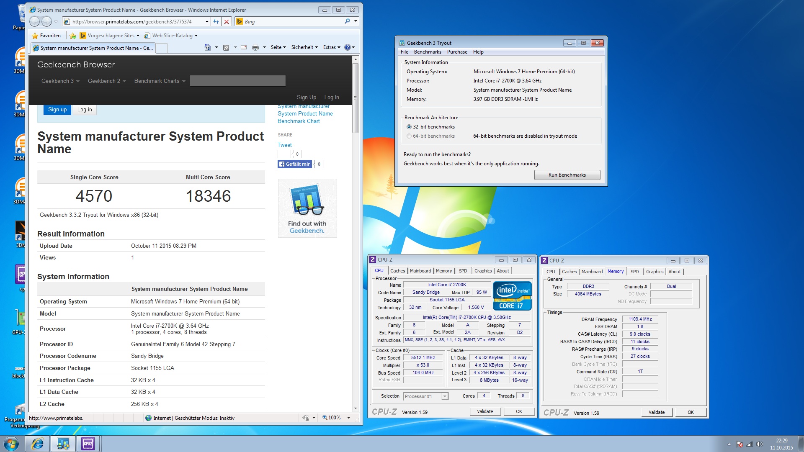Select 64-bit benchmarks radio button

coord(409,136)
